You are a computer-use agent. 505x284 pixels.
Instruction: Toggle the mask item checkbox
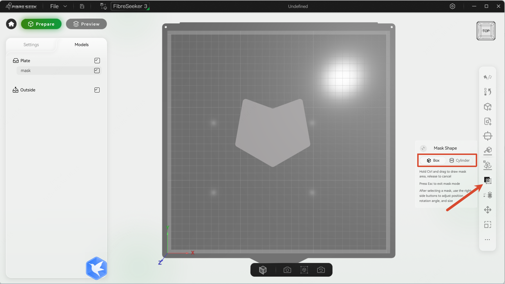(x=97, y=71)
